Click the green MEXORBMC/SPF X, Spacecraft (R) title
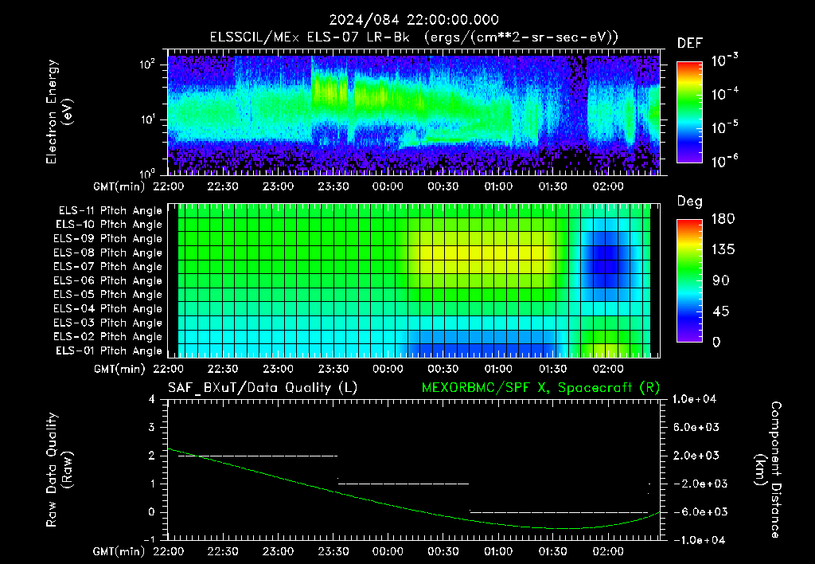The height and width of the screenshot is (564, 815). (540, 388)
